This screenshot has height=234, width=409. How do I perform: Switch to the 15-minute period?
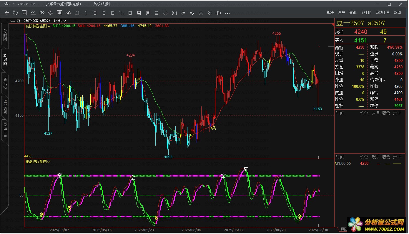pyautogui.click(x=112, y=13)
